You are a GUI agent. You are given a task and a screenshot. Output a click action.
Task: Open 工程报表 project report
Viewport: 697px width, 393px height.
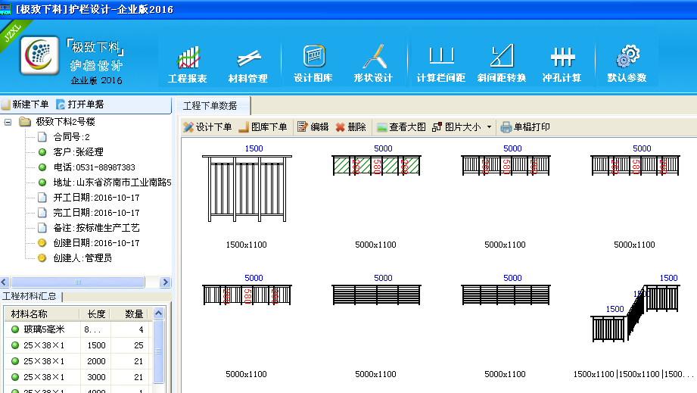pos(187,64)
